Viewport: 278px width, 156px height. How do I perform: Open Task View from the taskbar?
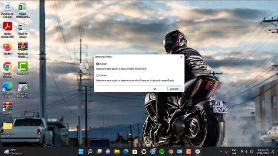point(99,152)
